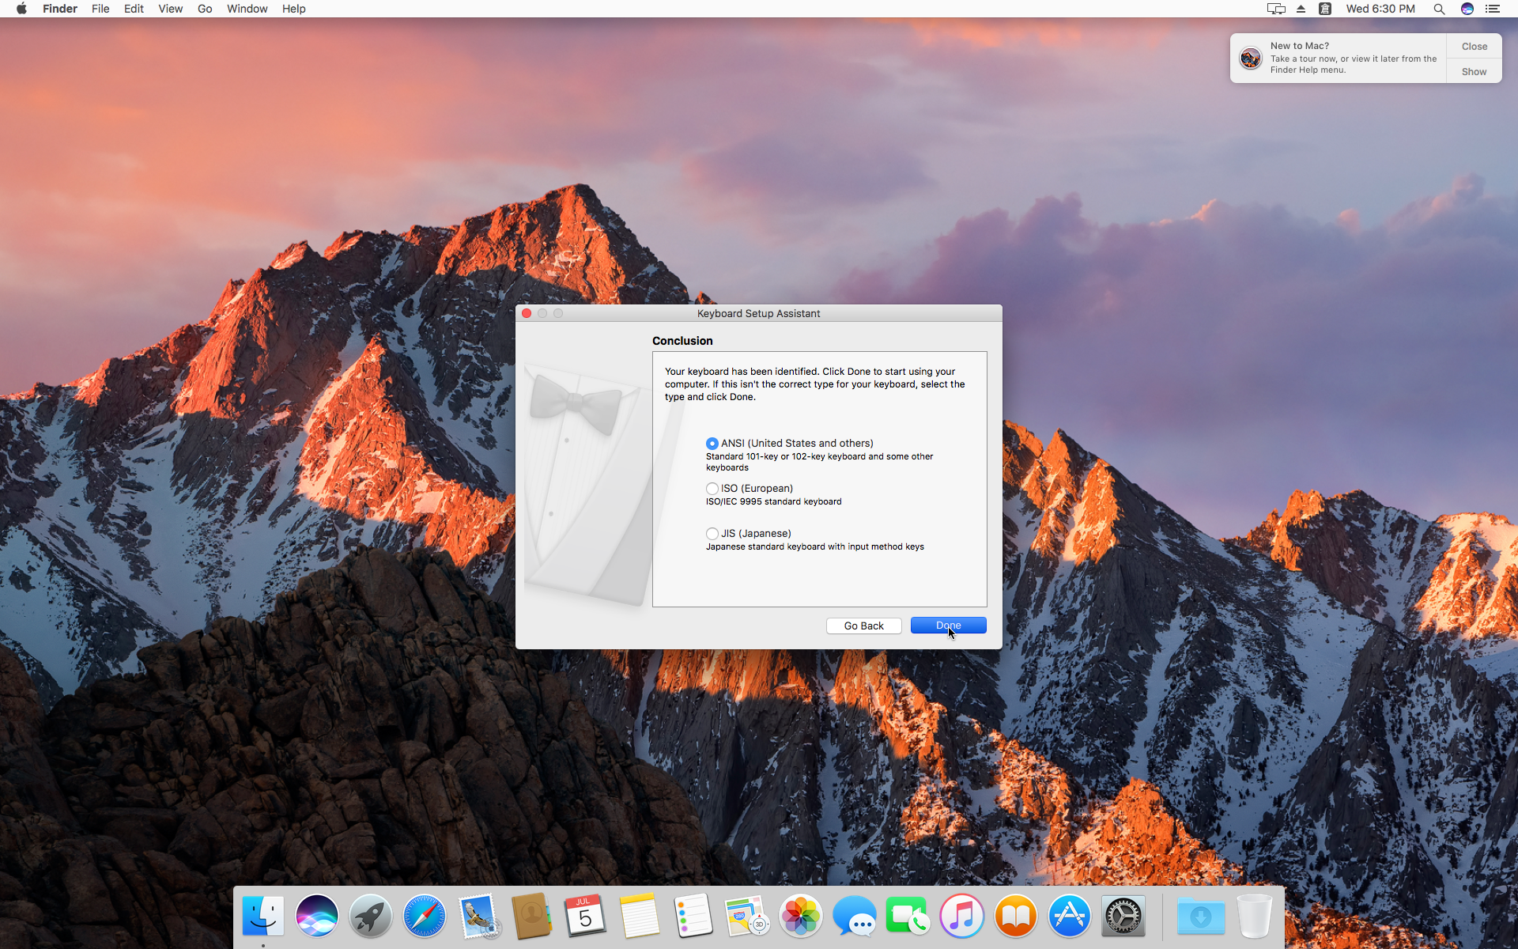Screen dimensions: 1518x949
Task: Open Notification Center list icon
Action: pos(1493,9)
